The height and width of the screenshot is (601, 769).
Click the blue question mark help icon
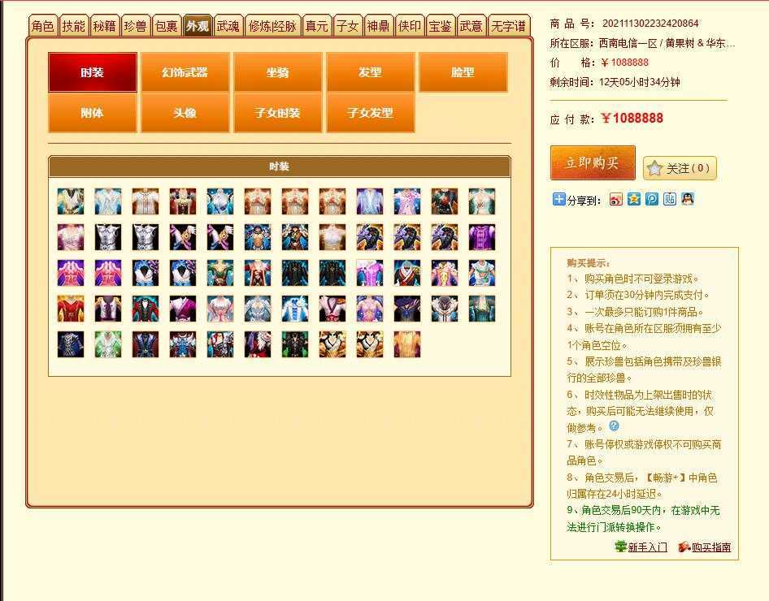614,426
